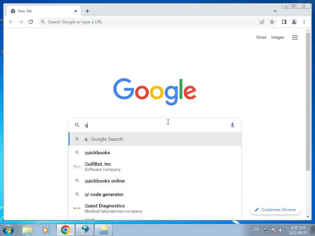Launch Windows Media Player from taskbar
The image size is (315, 236).
coord(46,230)
